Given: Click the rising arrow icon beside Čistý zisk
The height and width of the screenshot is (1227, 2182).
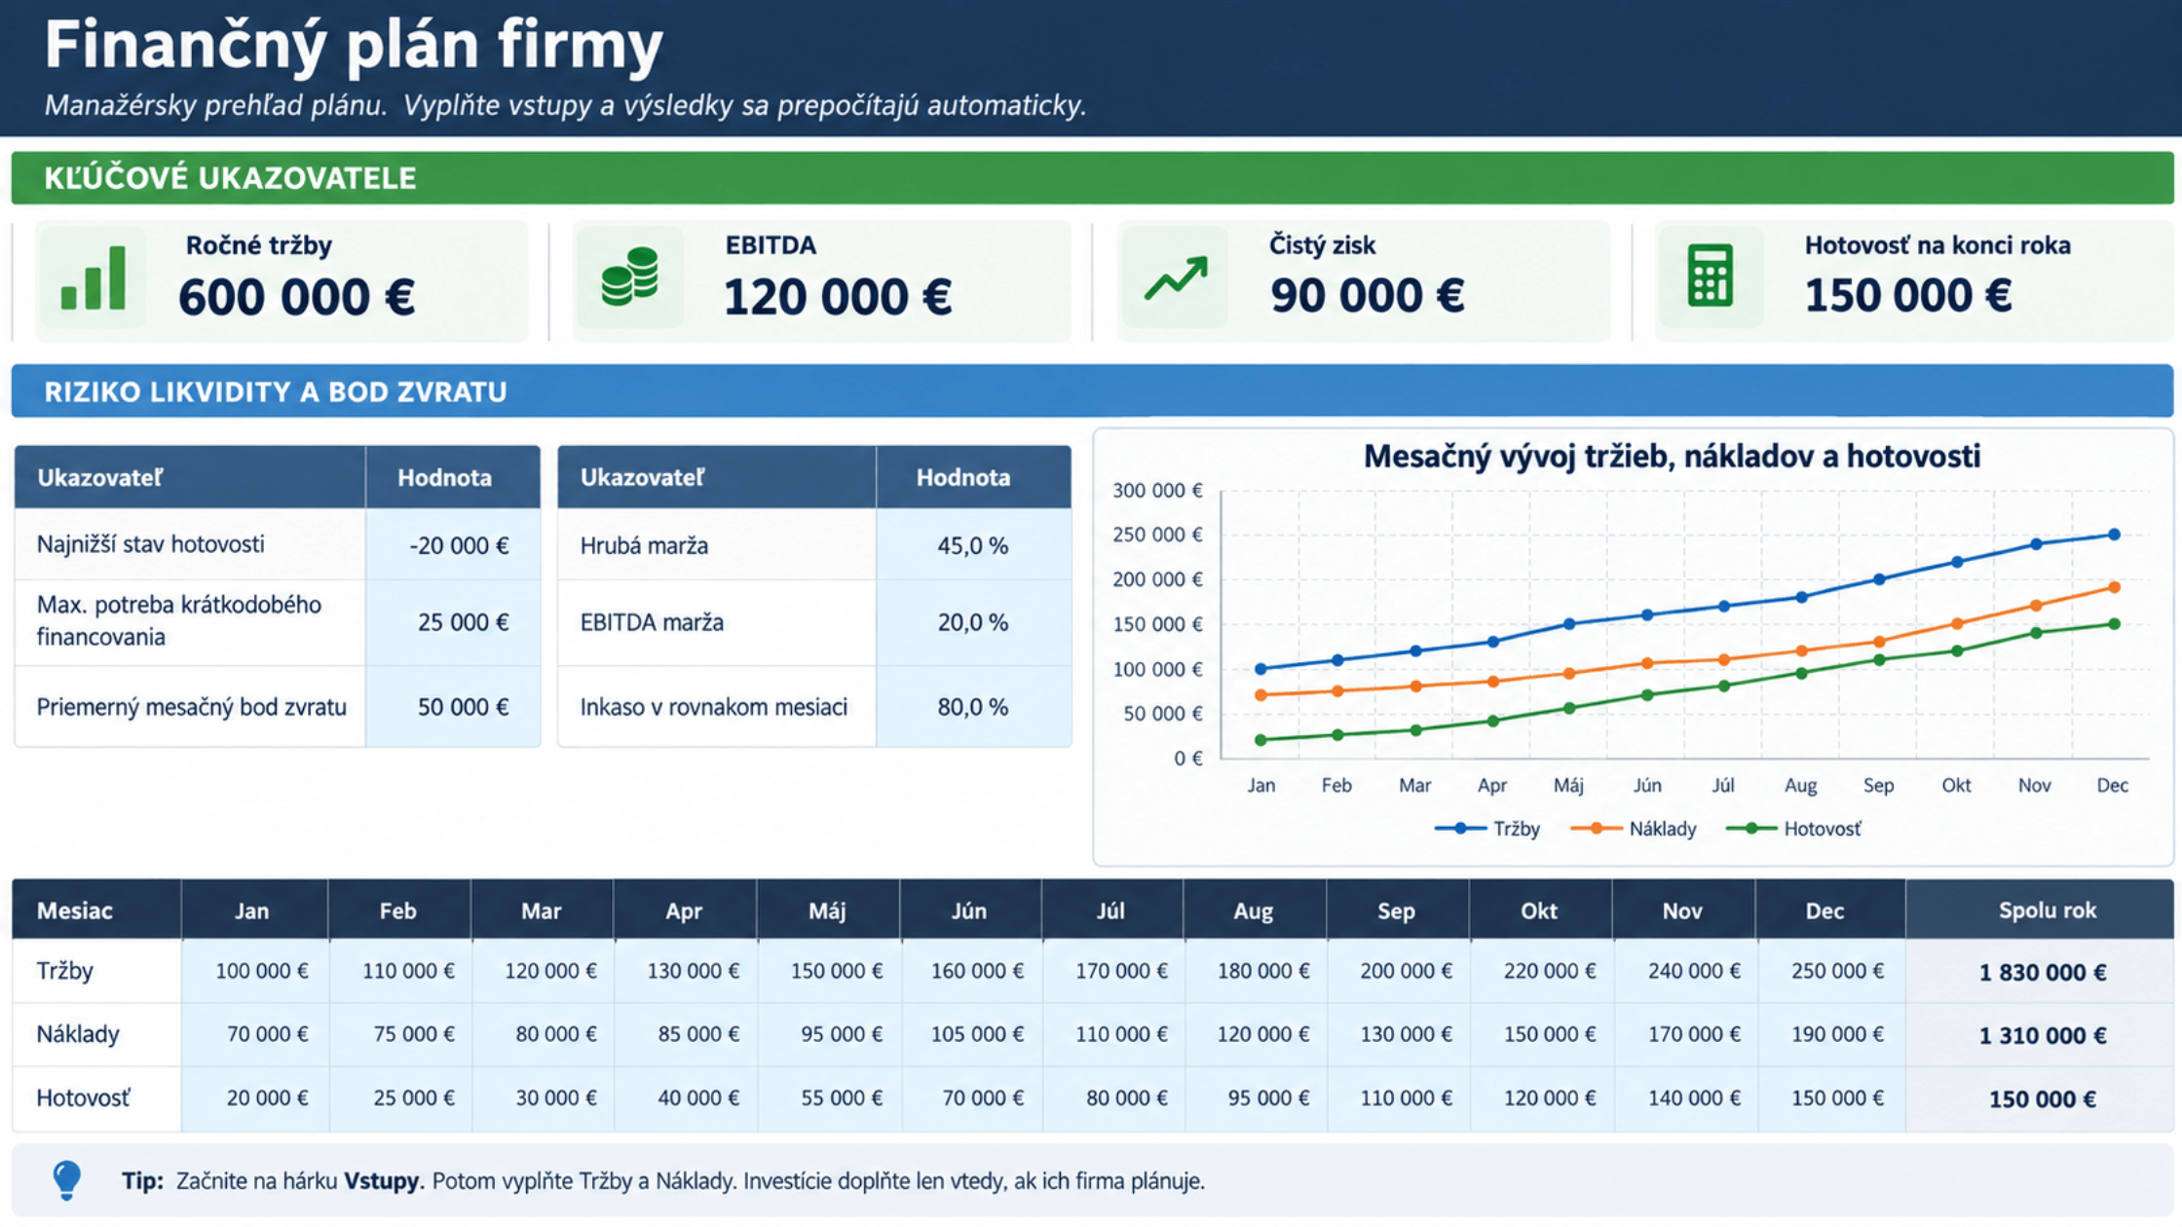Looking at the screenshot, I should point(1176,278).
